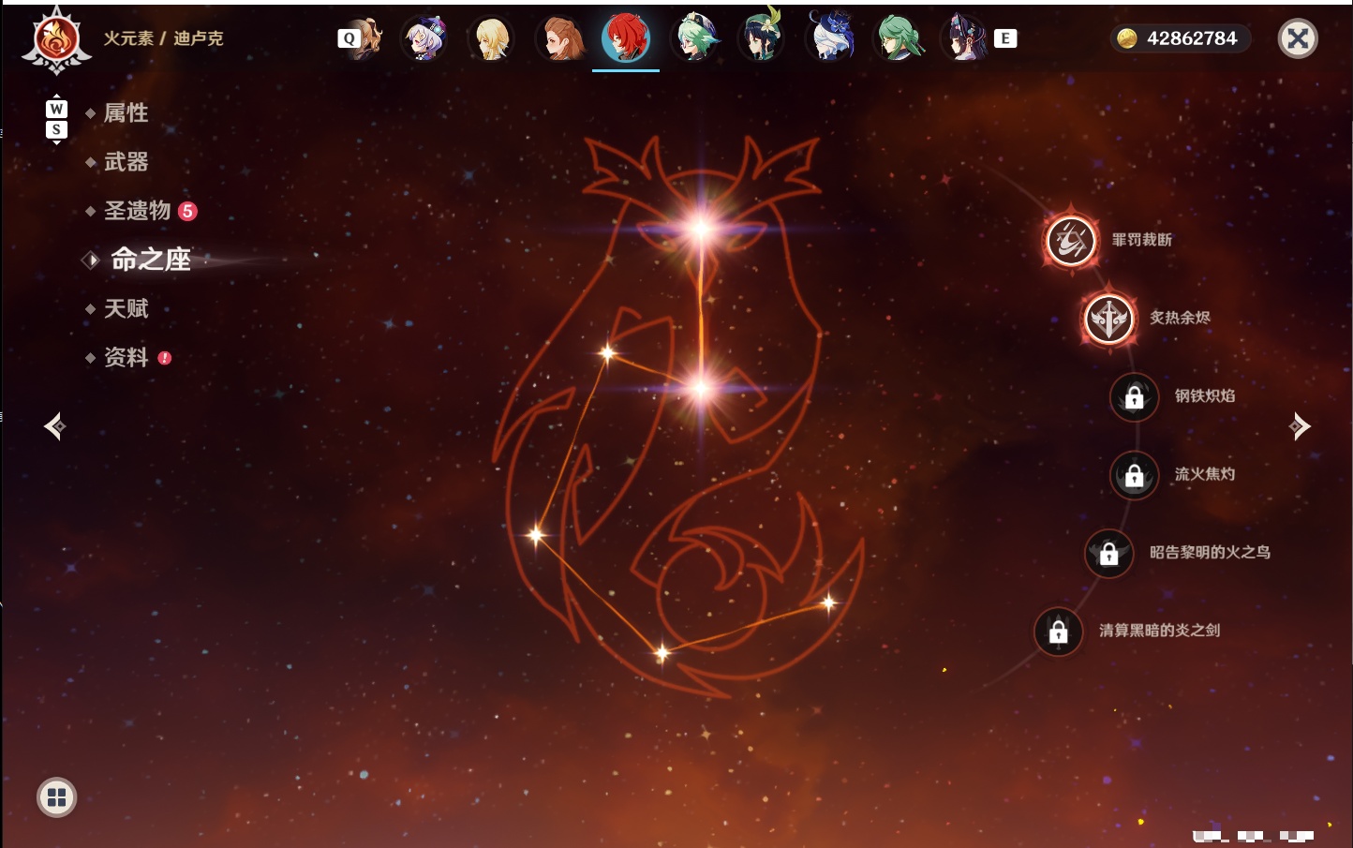Select the lavender-haired avatar with purple hat
The width and height of the screenshot is (1353, 848).
coord(424,39)
